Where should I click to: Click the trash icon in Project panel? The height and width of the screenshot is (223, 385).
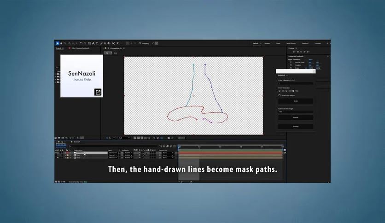(78, 138)
